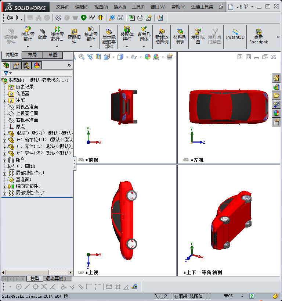
Task: Open the 工具(T) menu
Action: click(x=138, y=7)
